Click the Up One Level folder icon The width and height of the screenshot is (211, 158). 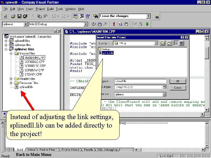[163, 43]
